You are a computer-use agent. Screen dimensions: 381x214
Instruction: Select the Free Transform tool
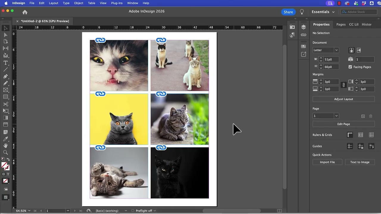6,111
